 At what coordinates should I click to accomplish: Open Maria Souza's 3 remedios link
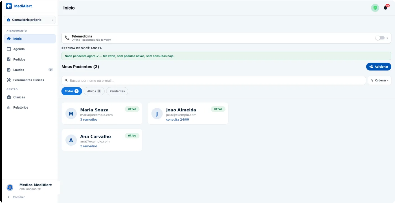pyautogui.click(x=89, y=120)
